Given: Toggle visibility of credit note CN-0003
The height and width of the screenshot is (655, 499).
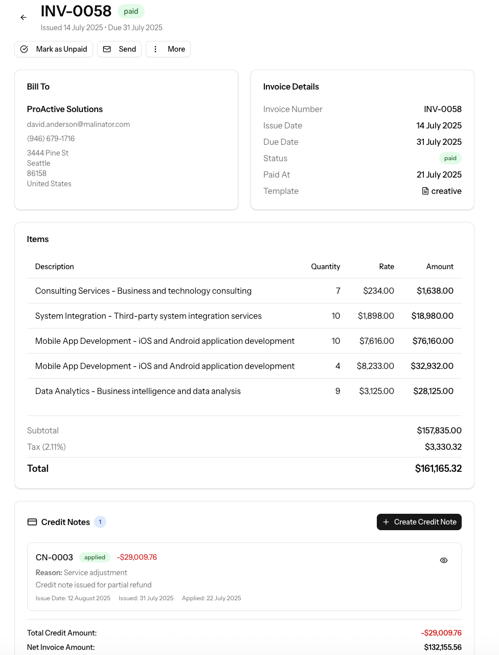Looking at the screenshot, I should coord(444,560).
